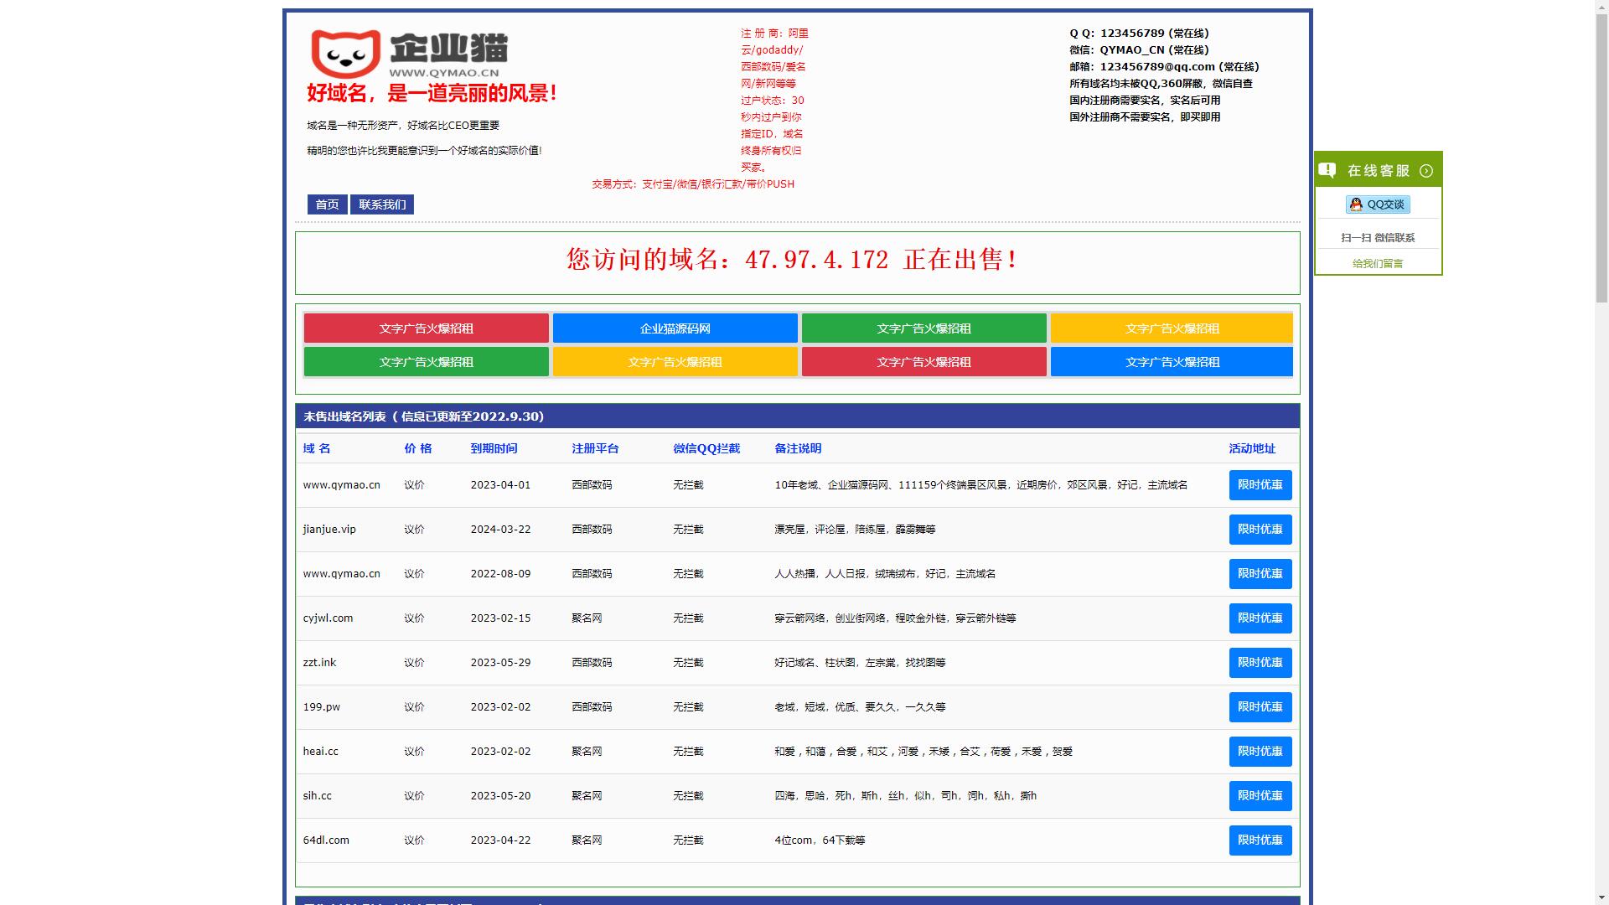The width and height of the screenshot is (1609, 905).
Task: Click the yellow 文字广告火爆招租 banner in the top row
Action: (x=1172, y=328)
